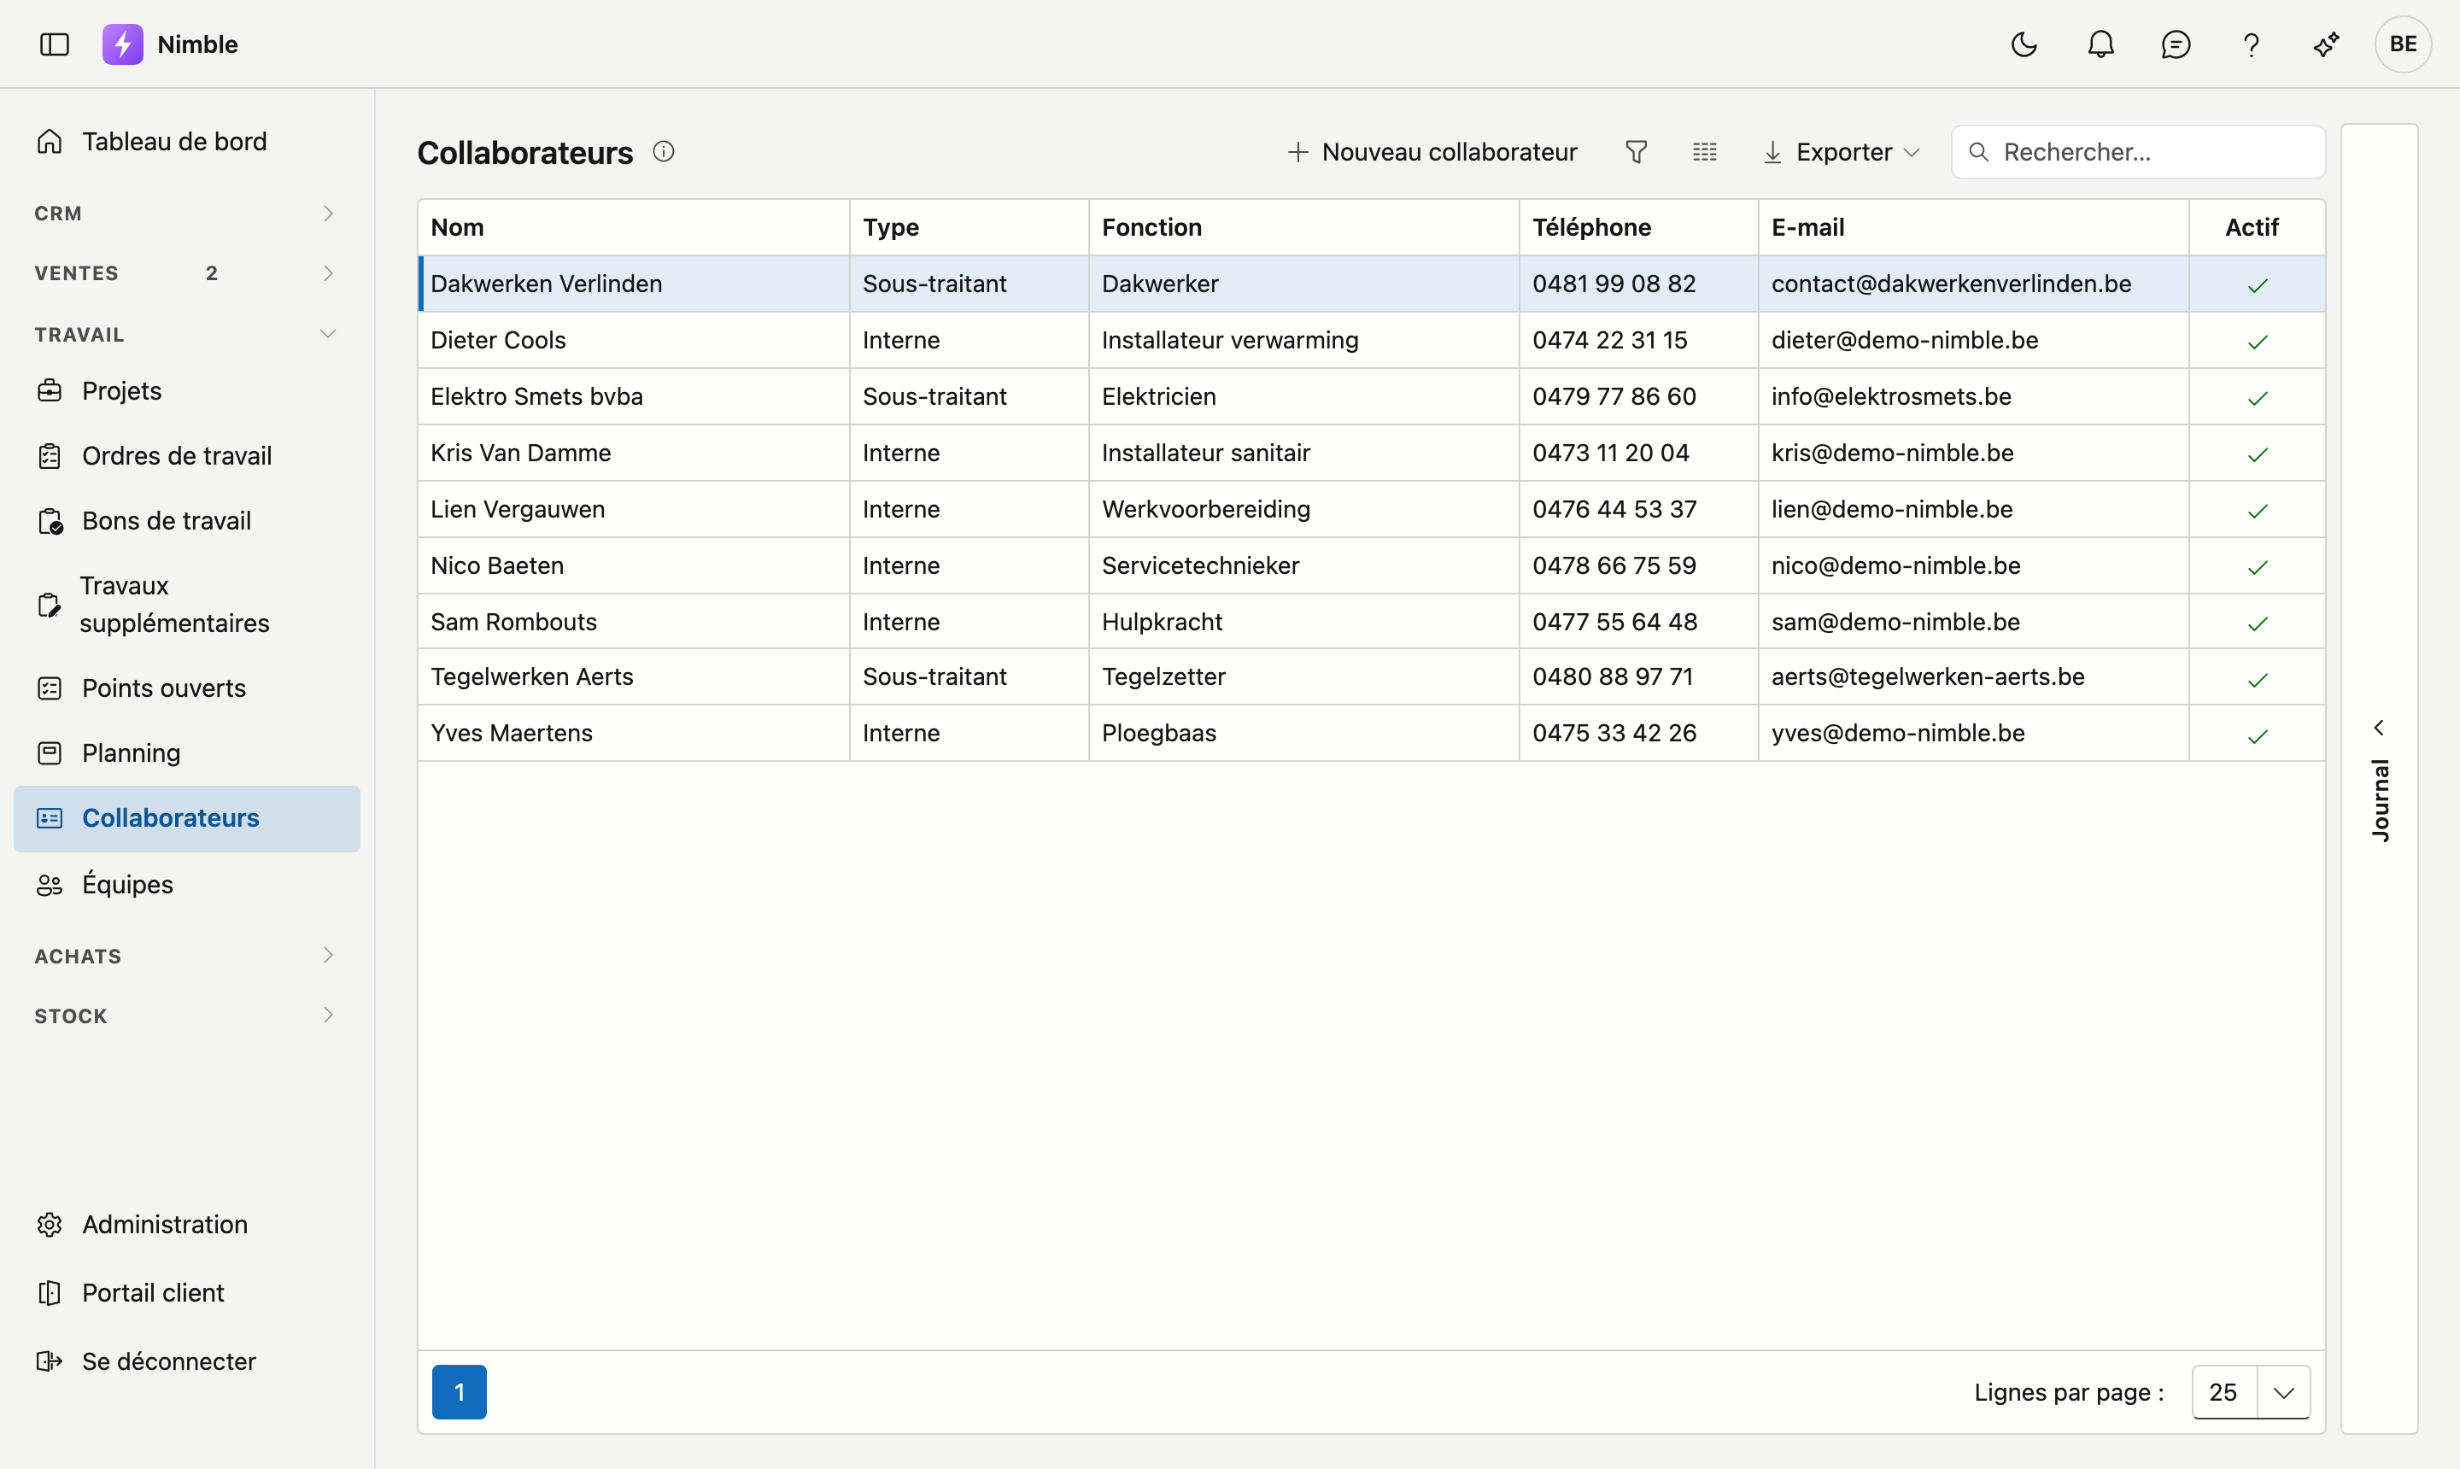This screenshot has height=1469, width=2460.
Task: Open the notifications bell
Action: tap(2100, 44)
